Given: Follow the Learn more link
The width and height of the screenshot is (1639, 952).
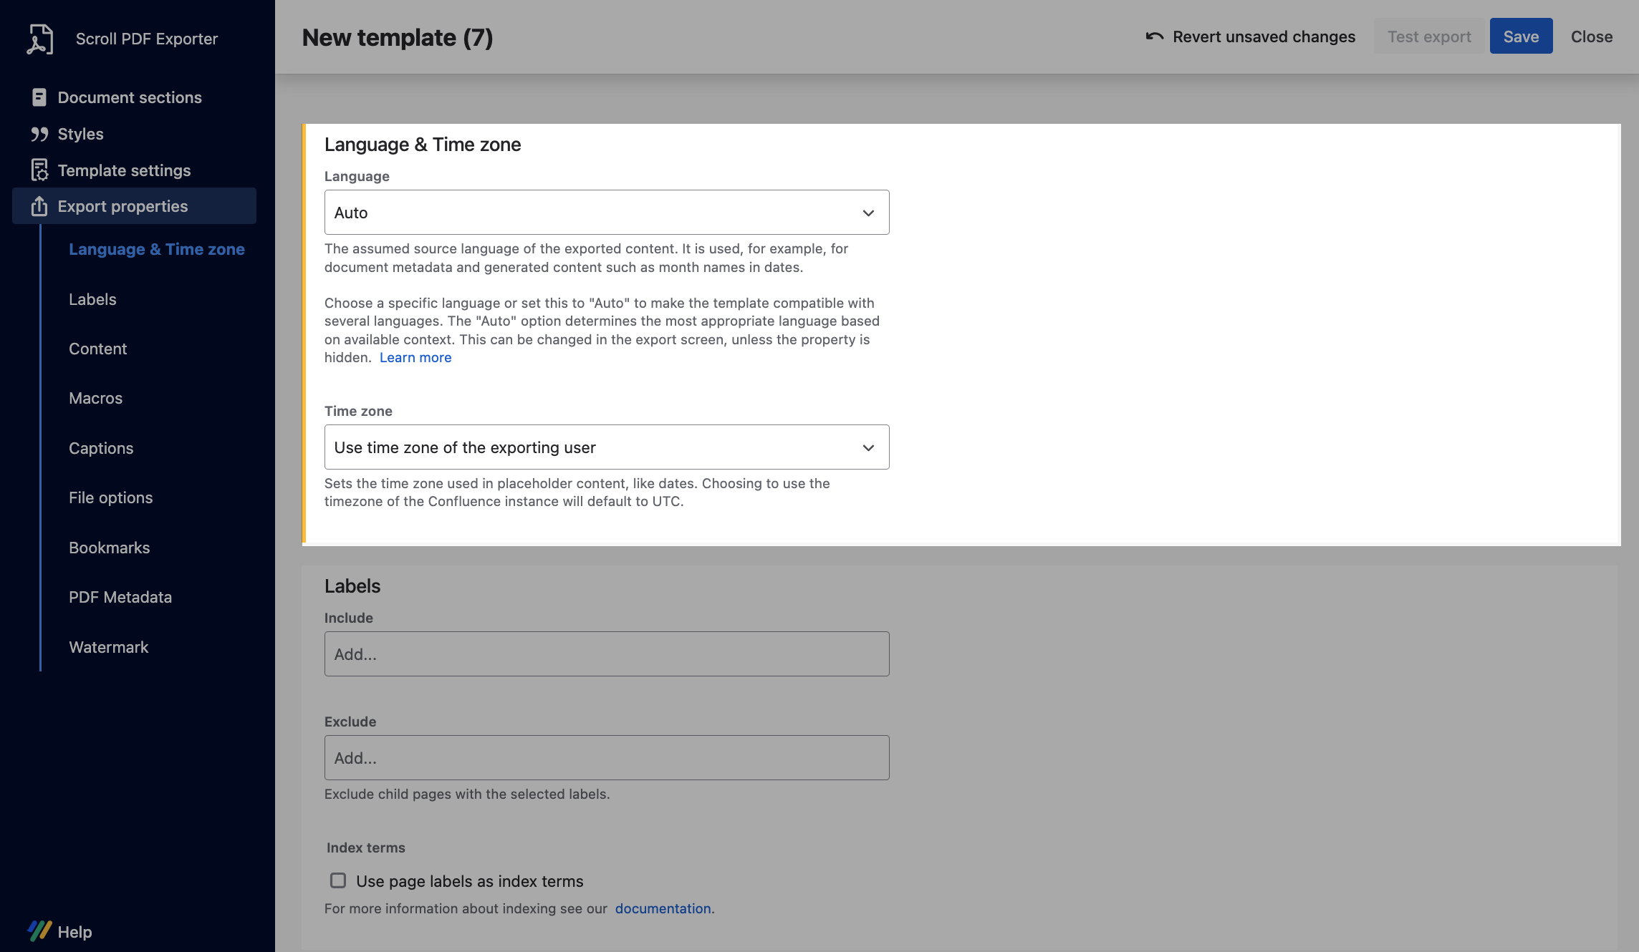Looking at the screenshot, I should coord(415,357).
